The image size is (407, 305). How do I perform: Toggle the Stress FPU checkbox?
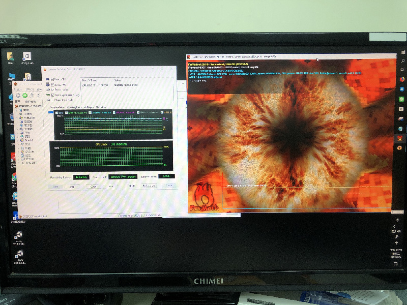coord(52,84)
